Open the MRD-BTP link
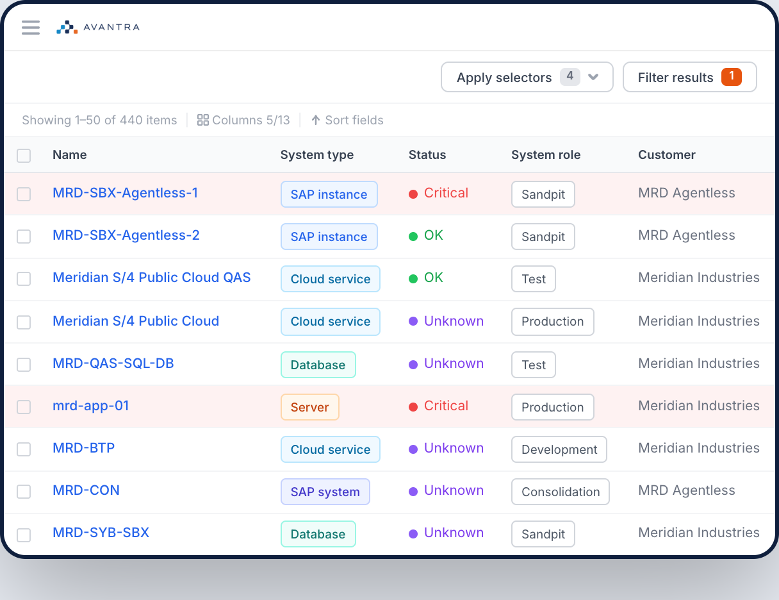This screenshot has width=779, height=600. (84, 448)
